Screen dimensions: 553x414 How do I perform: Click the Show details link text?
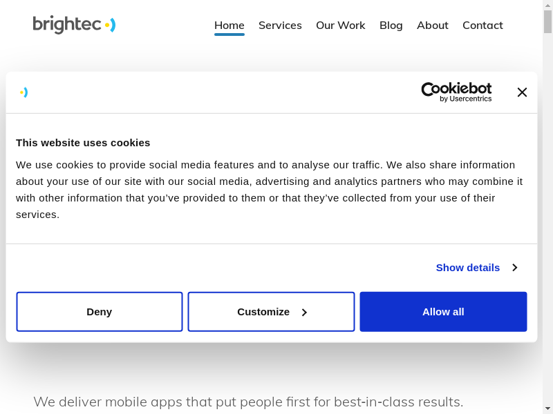coord(467,268)
